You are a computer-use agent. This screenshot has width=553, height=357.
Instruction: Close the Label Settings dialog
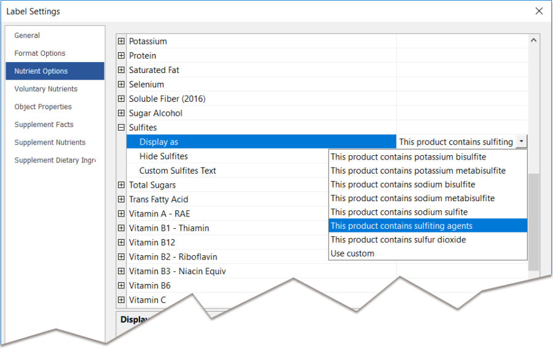[x=539, y=11]
